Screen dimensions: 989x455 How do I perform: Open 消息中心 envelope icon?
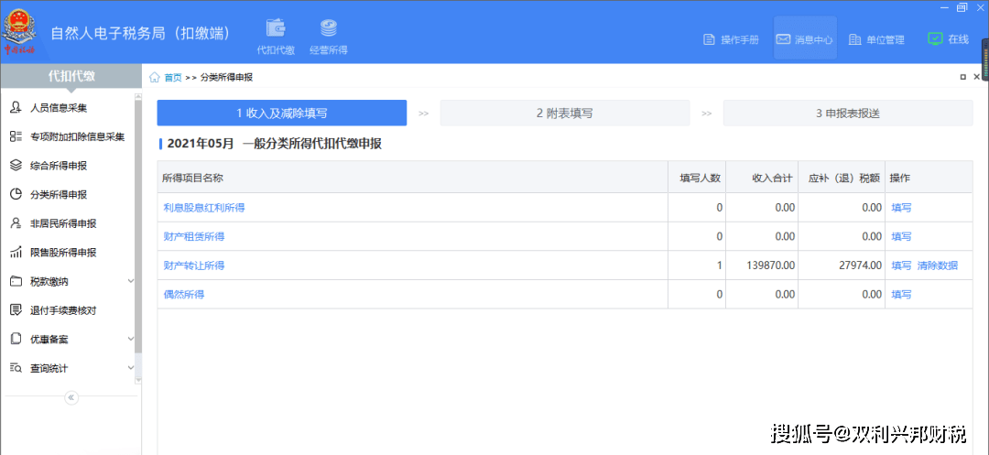tap(783, 39)
